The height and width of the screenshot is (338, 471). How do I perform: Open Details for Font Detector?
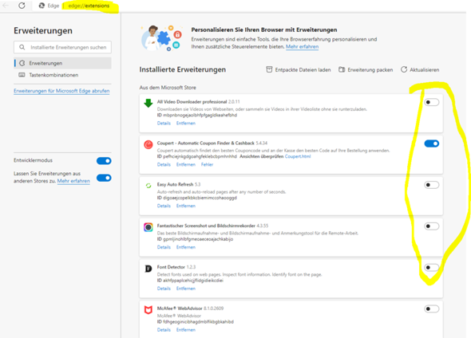[164, 289]
